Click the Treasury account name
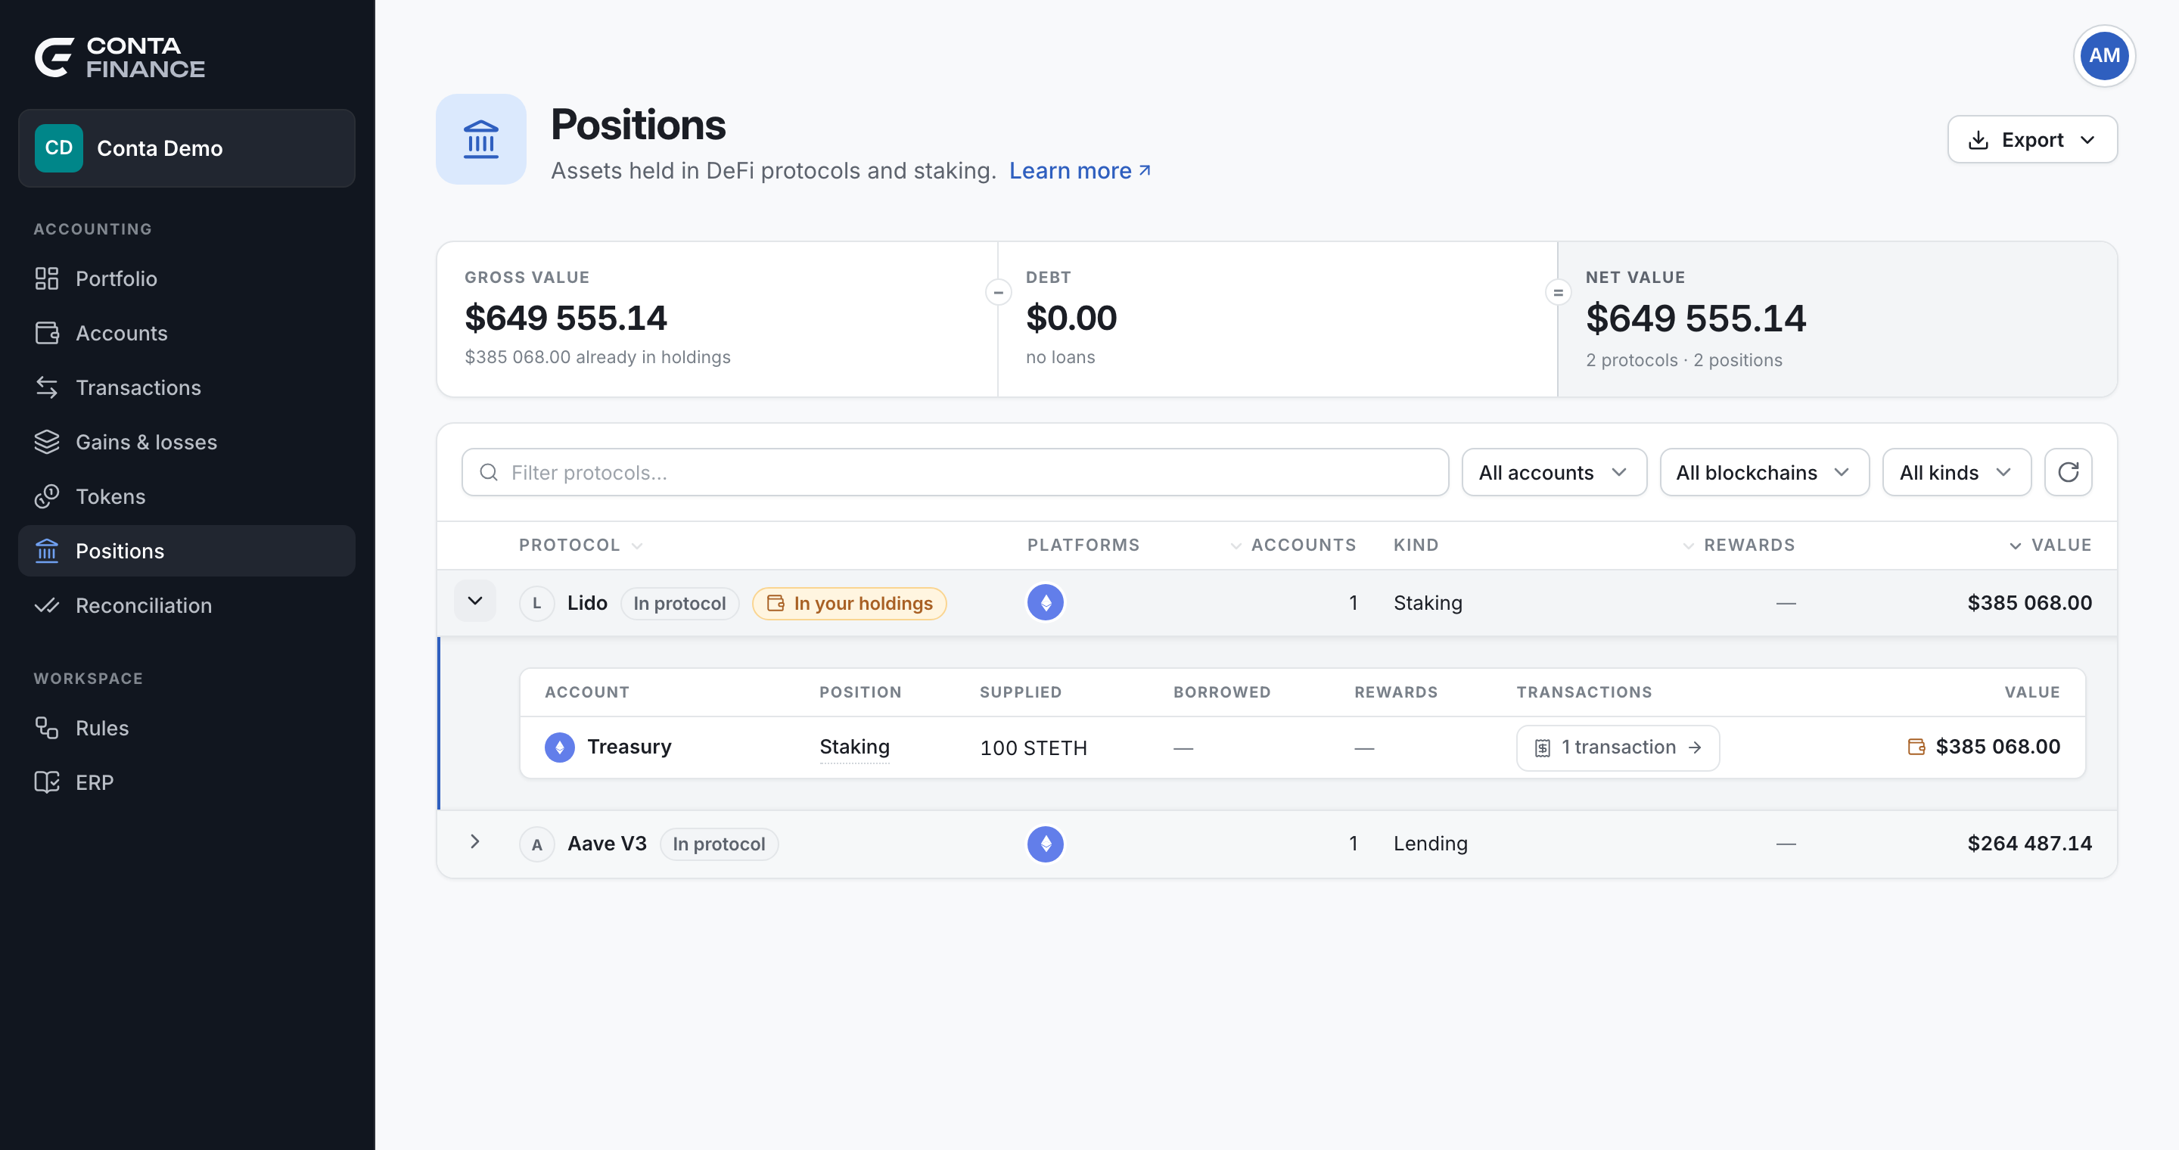 click(x=629, y=747)
